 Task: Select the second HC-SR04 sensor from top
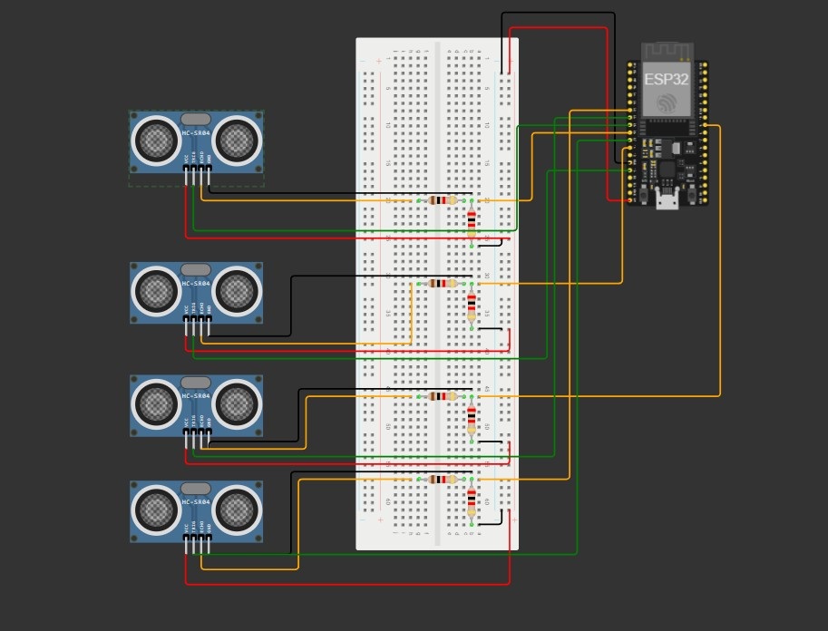coord(197,293)
